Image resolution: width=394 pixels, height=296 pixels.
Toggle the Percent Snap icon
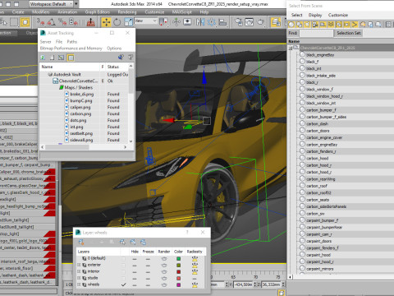[62, 22]
